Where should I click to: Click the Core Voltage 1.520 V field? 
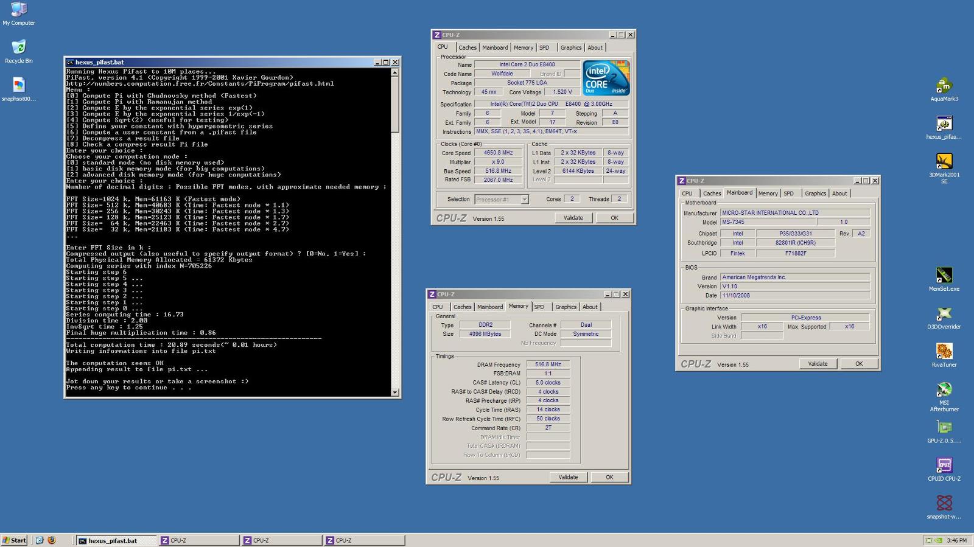pyautogui.click(x=562, y=92)
